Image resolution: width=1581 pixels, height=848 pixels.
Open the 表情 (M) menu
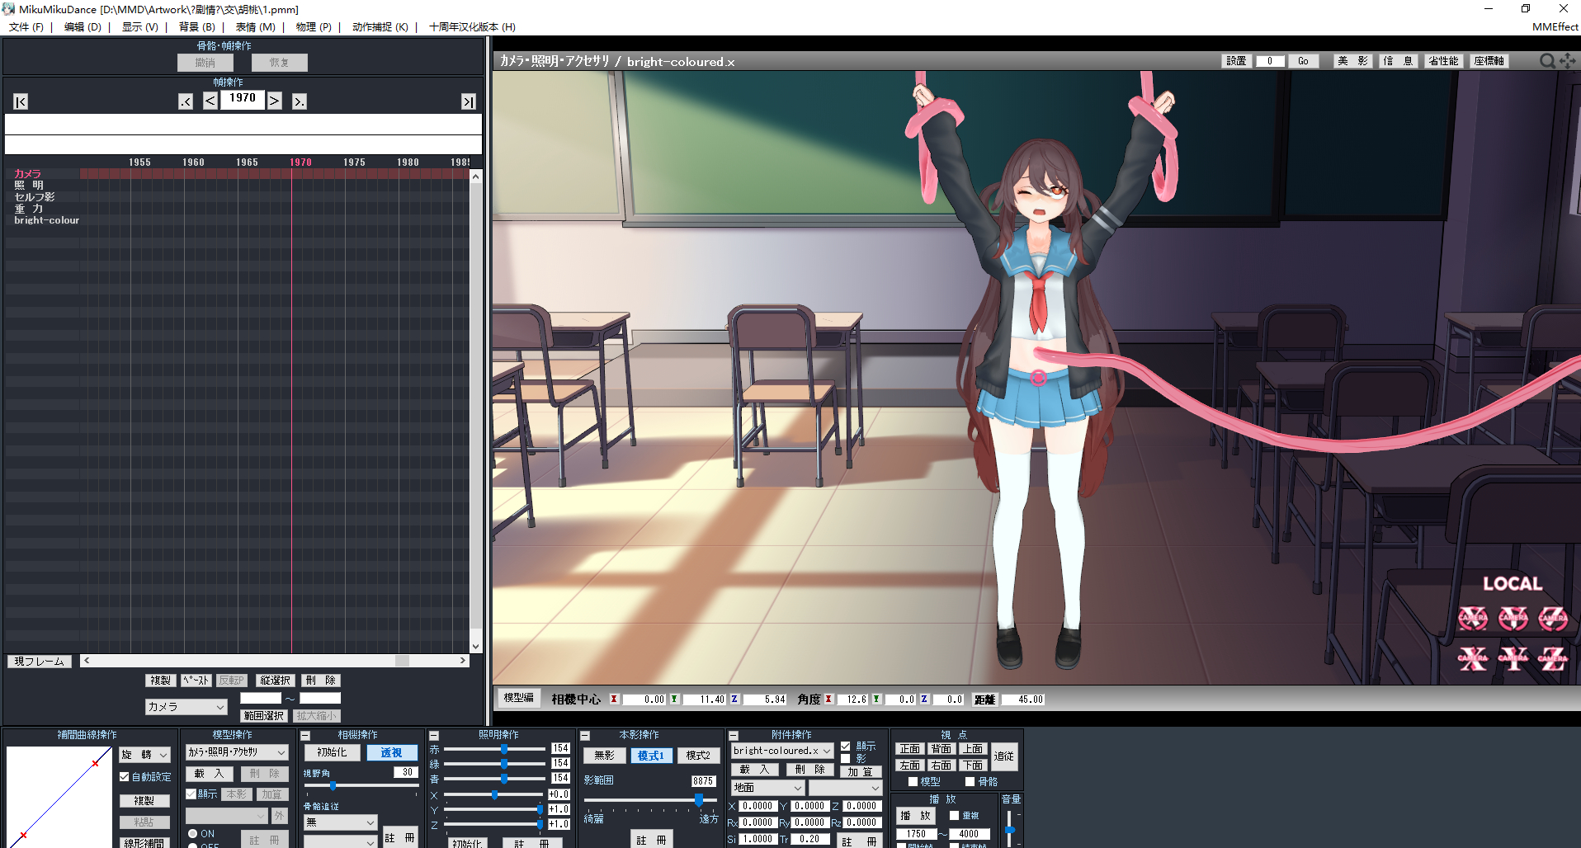click(255, 27)
